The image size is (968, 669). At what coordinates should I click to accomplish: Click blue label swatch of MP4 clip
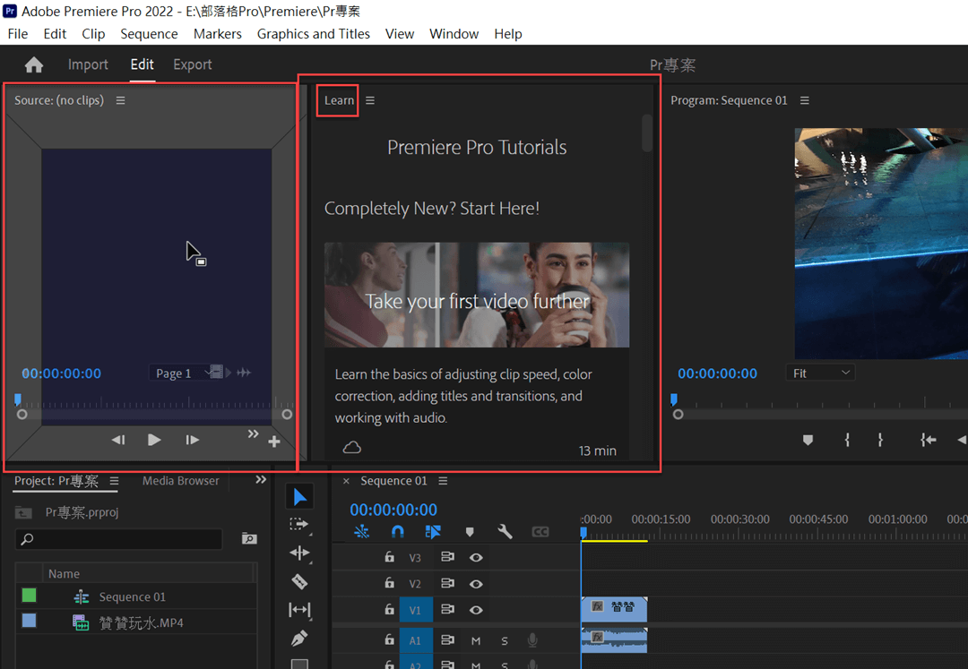29,621
